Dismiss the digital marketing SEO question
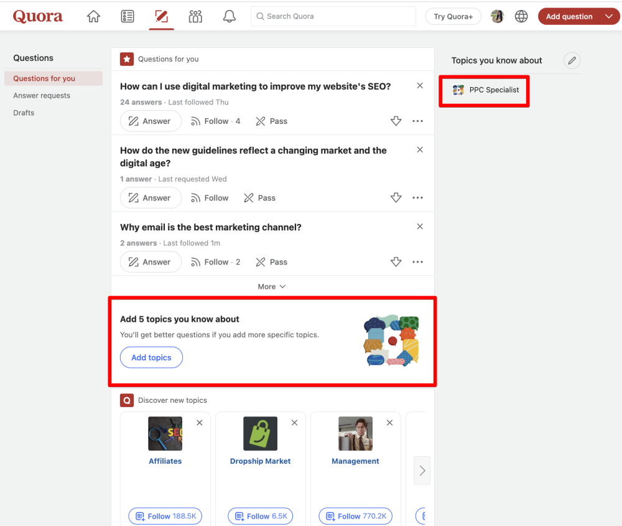Viewport: 622px width, 526px height. click(x=420, y=86)
